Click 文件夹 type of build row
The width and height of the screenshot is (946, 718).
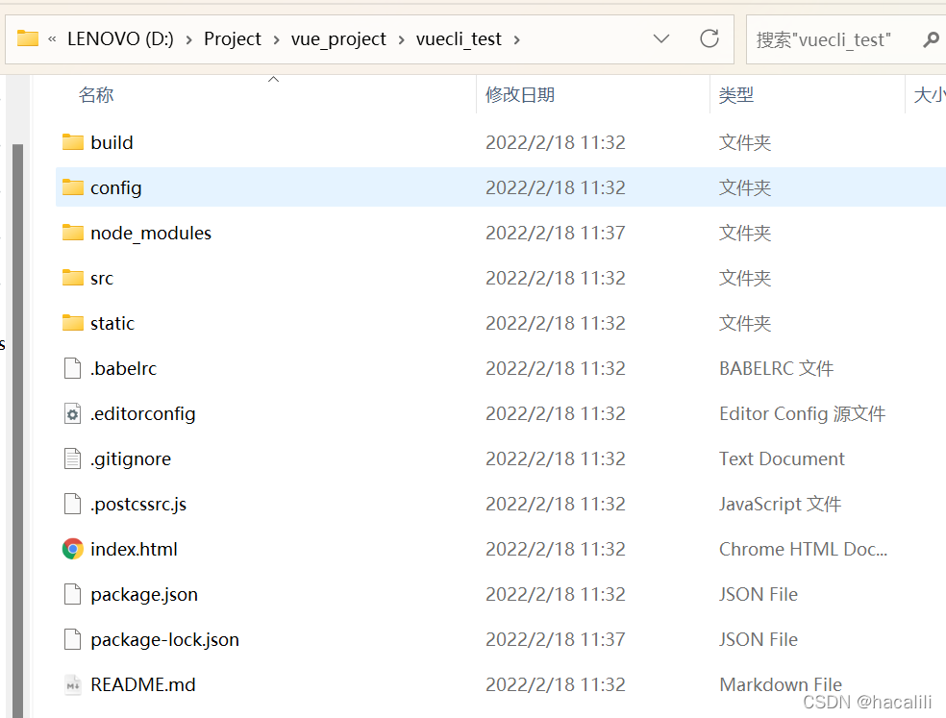pos(745,142)
